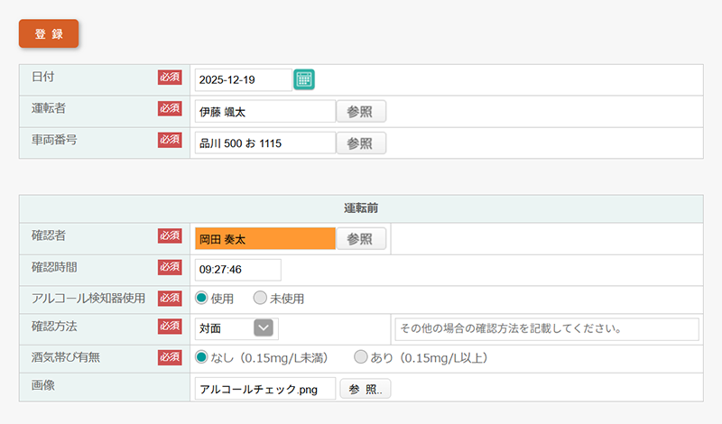The width and height of the screenshot is (722, 424).
Task: Click the 車両番号 input field
Action: (x=264, y=143)
